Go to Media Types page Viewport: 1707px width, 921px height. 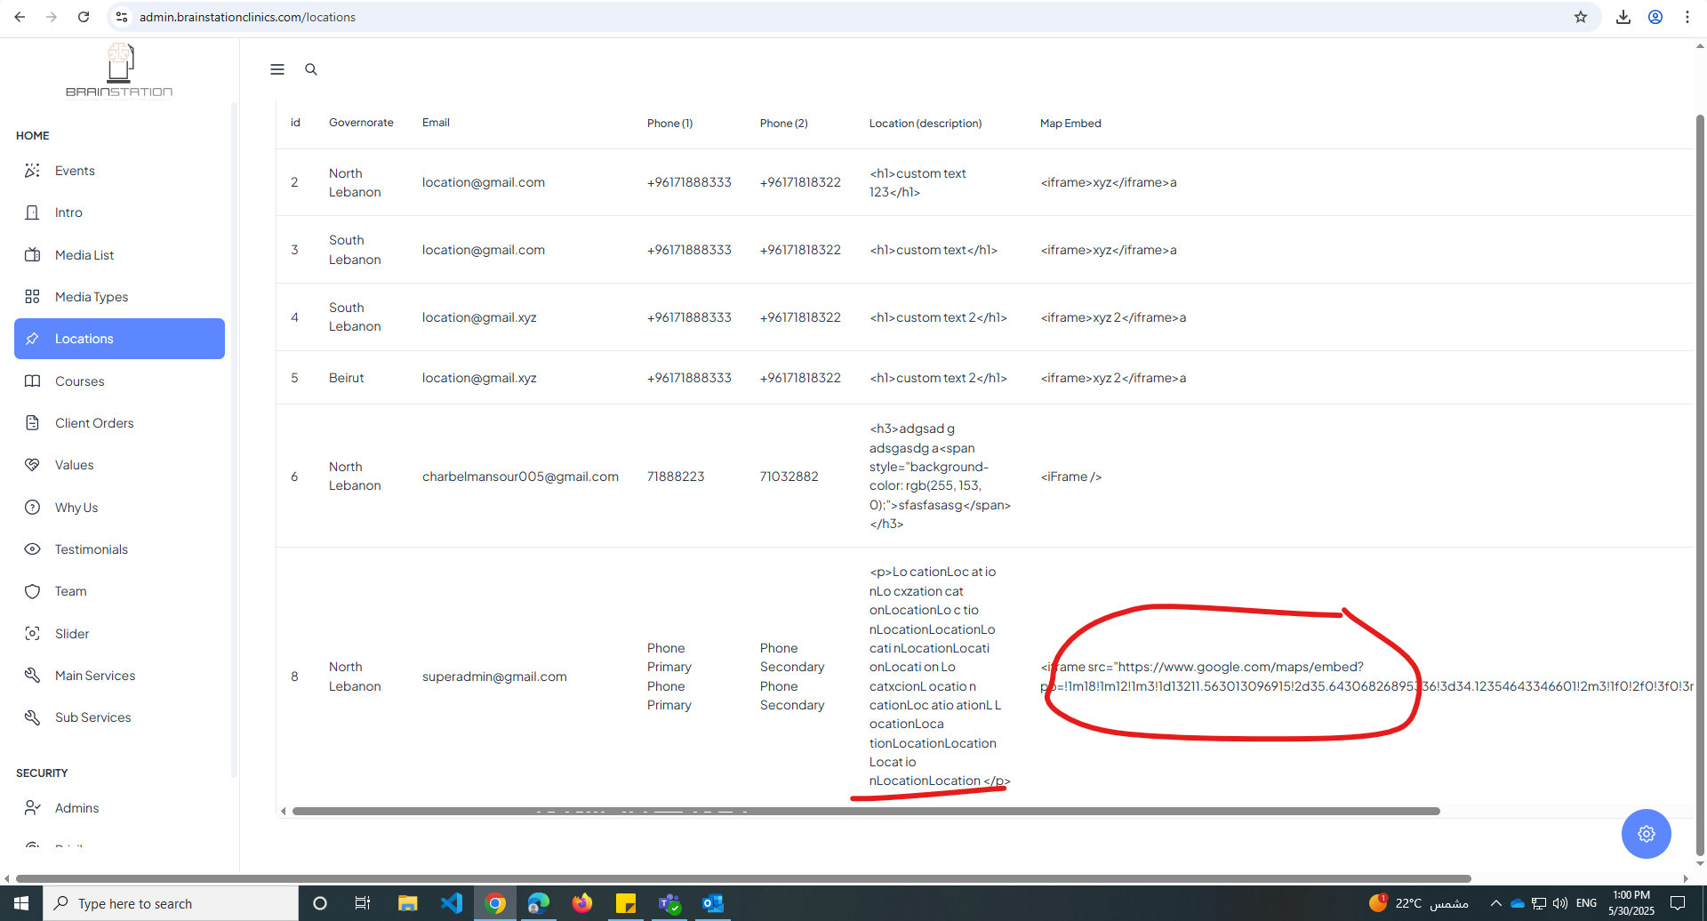[92, 297]
